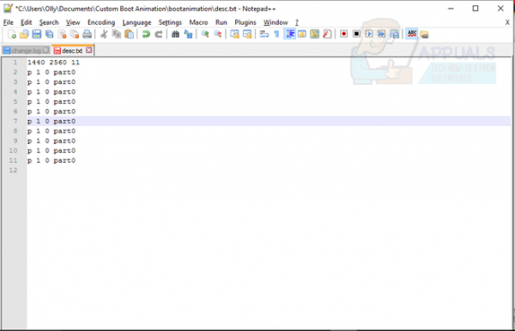Start macro recording with the red dot
Image resolution: width=515 pixels, height=331 pixels.
343,34
